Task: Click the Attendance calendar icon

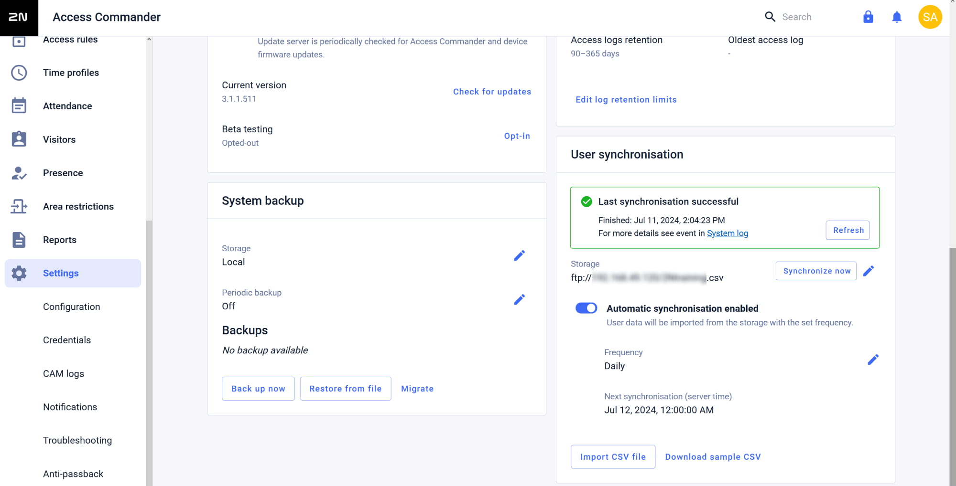Action: 19,106
